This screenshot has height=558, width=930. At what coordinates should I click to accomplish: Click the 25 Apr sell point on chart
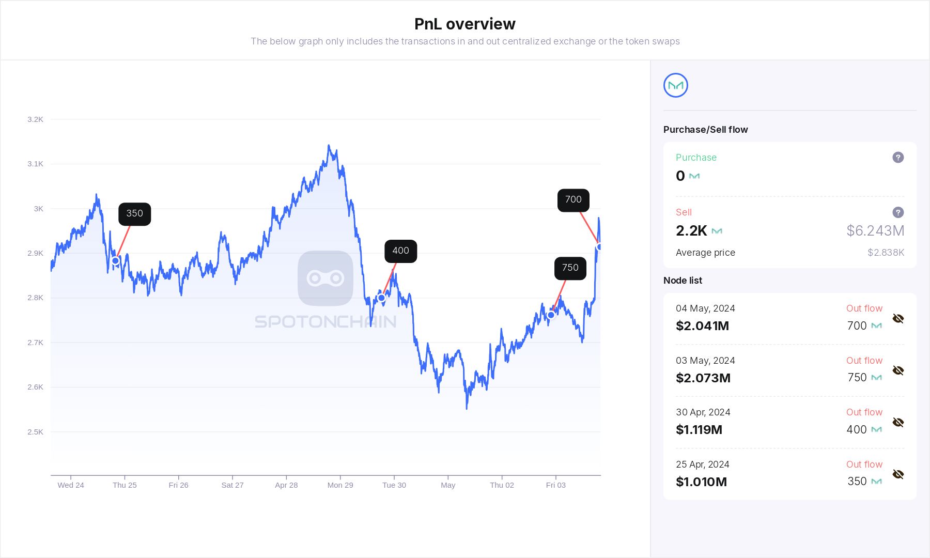[x=116, y=261]
